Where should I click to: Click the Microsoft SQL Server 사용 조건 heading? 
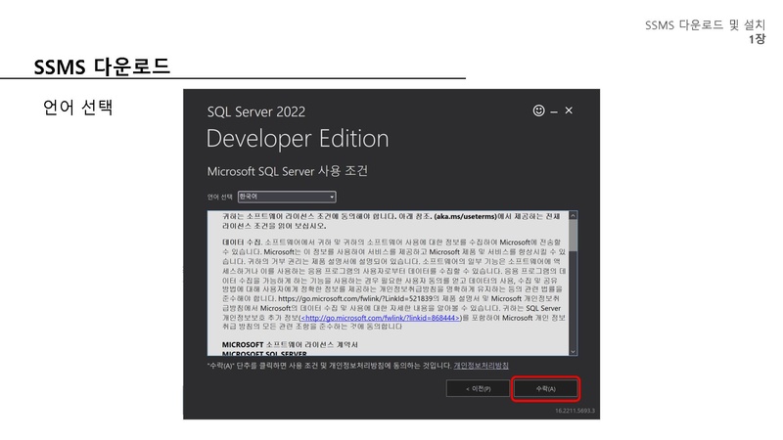(x=287, y=171)
